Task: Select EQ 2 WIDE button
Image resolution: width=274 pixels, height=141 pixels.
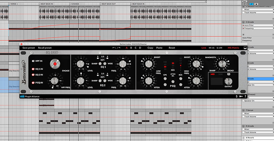Action: point(105,81)
